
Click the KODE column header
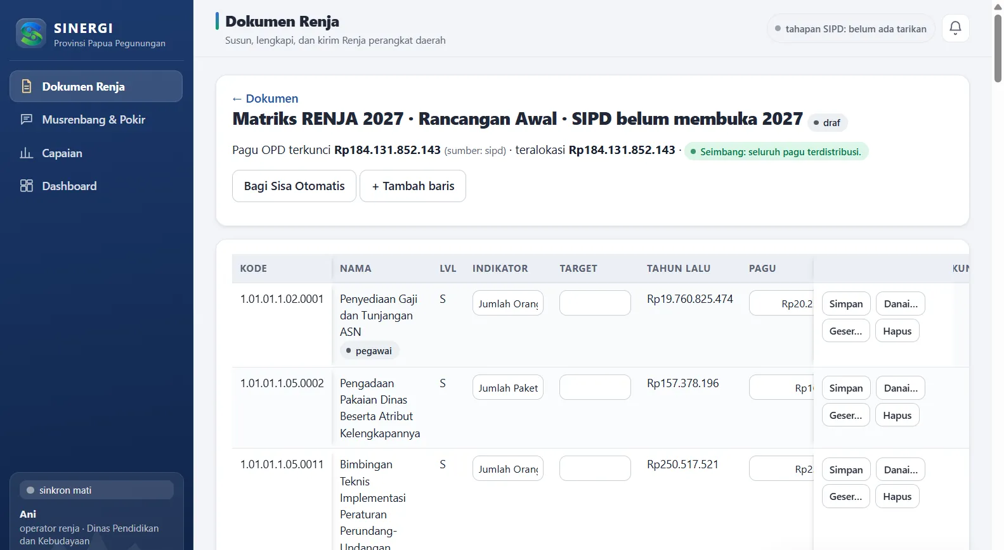click(x=253, y=268)
